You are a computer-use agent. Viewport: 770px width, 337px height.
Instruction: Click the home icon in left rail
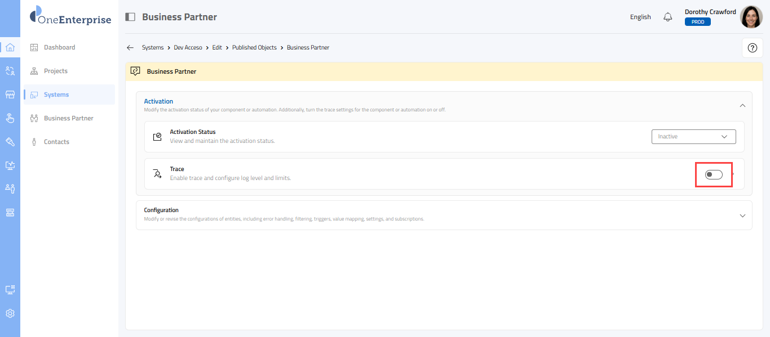[10, 47]
